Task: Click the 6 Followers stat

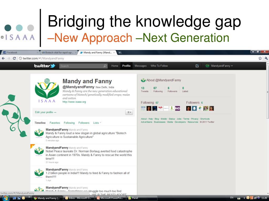Action: pos(172,90)
